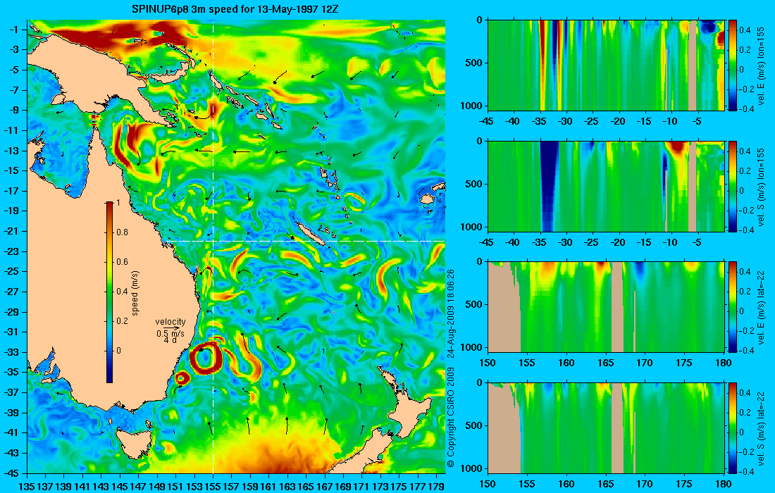Image resolution: width=775 pixels, height=493 pixels.
Task: Click the "0.8" tick on the speed colorbar
Action: click(122, 232)
